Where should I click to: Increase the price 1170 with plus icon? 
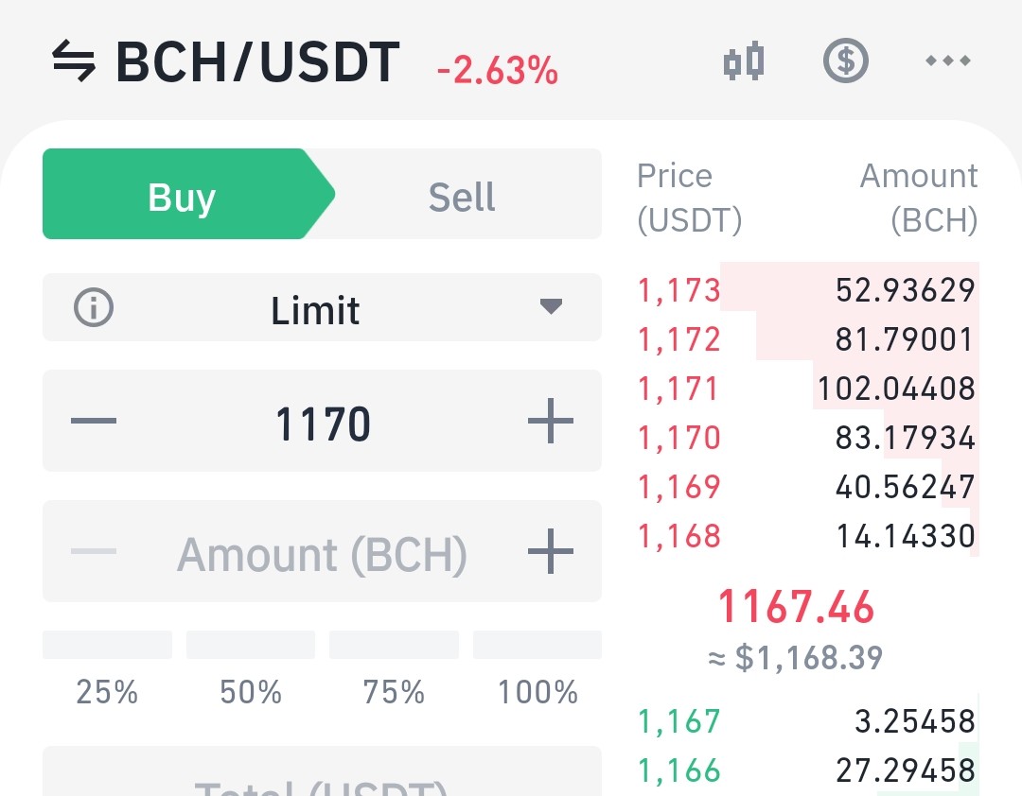(551, 421)
